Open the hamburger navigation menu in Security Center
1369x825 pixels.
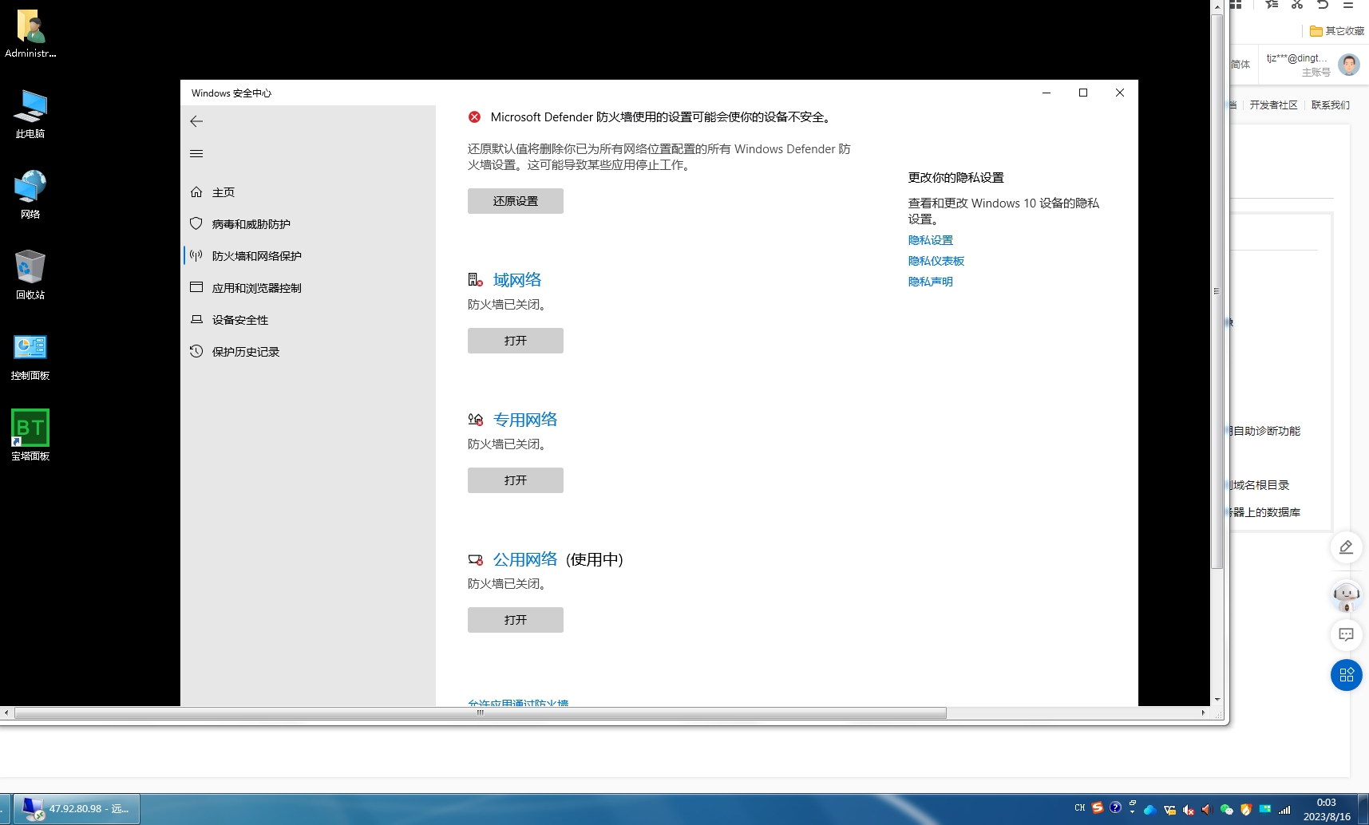(x=196, y=153)
